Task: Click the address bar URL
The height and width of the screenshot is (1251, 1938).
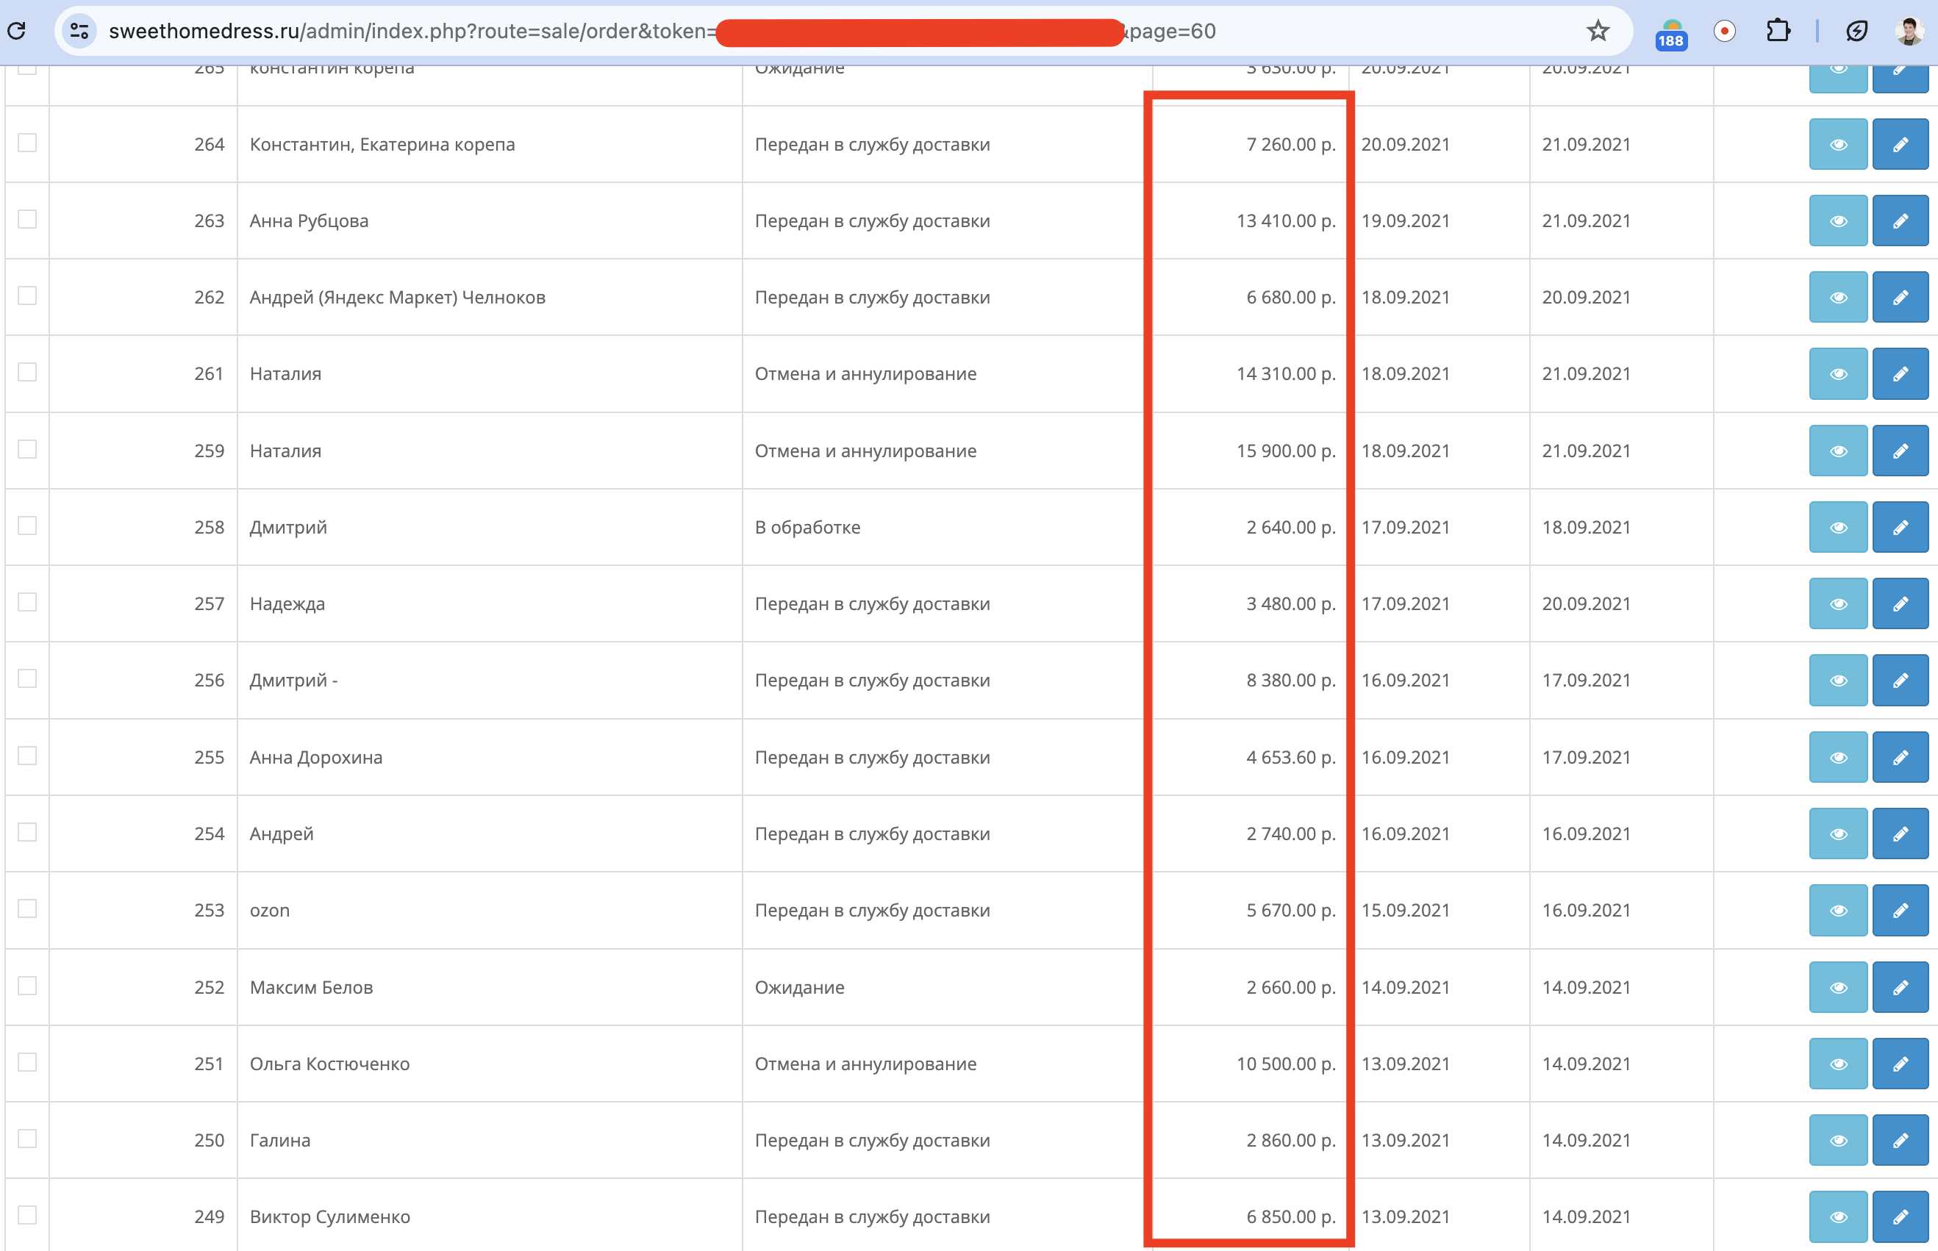Action: (407, 31)
